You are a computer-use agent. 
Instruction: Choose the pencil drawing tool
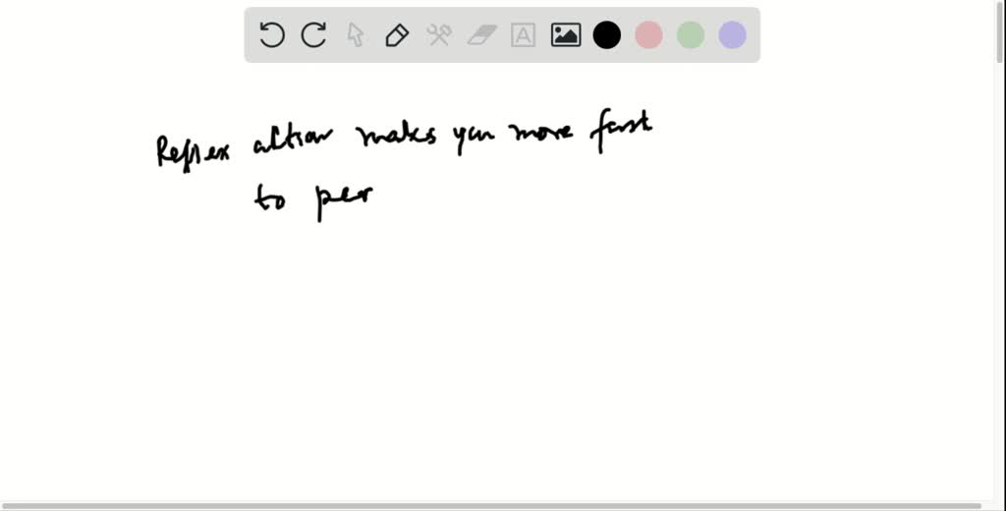click(397, 35)
